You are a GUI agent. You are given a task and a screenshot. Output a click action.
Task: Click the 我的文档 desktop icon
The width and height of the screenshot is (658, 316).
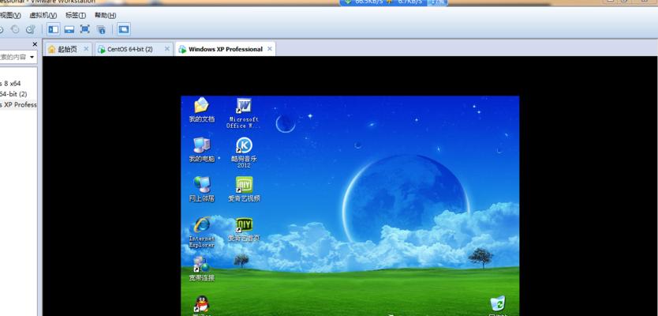click(x=201, y=110)
